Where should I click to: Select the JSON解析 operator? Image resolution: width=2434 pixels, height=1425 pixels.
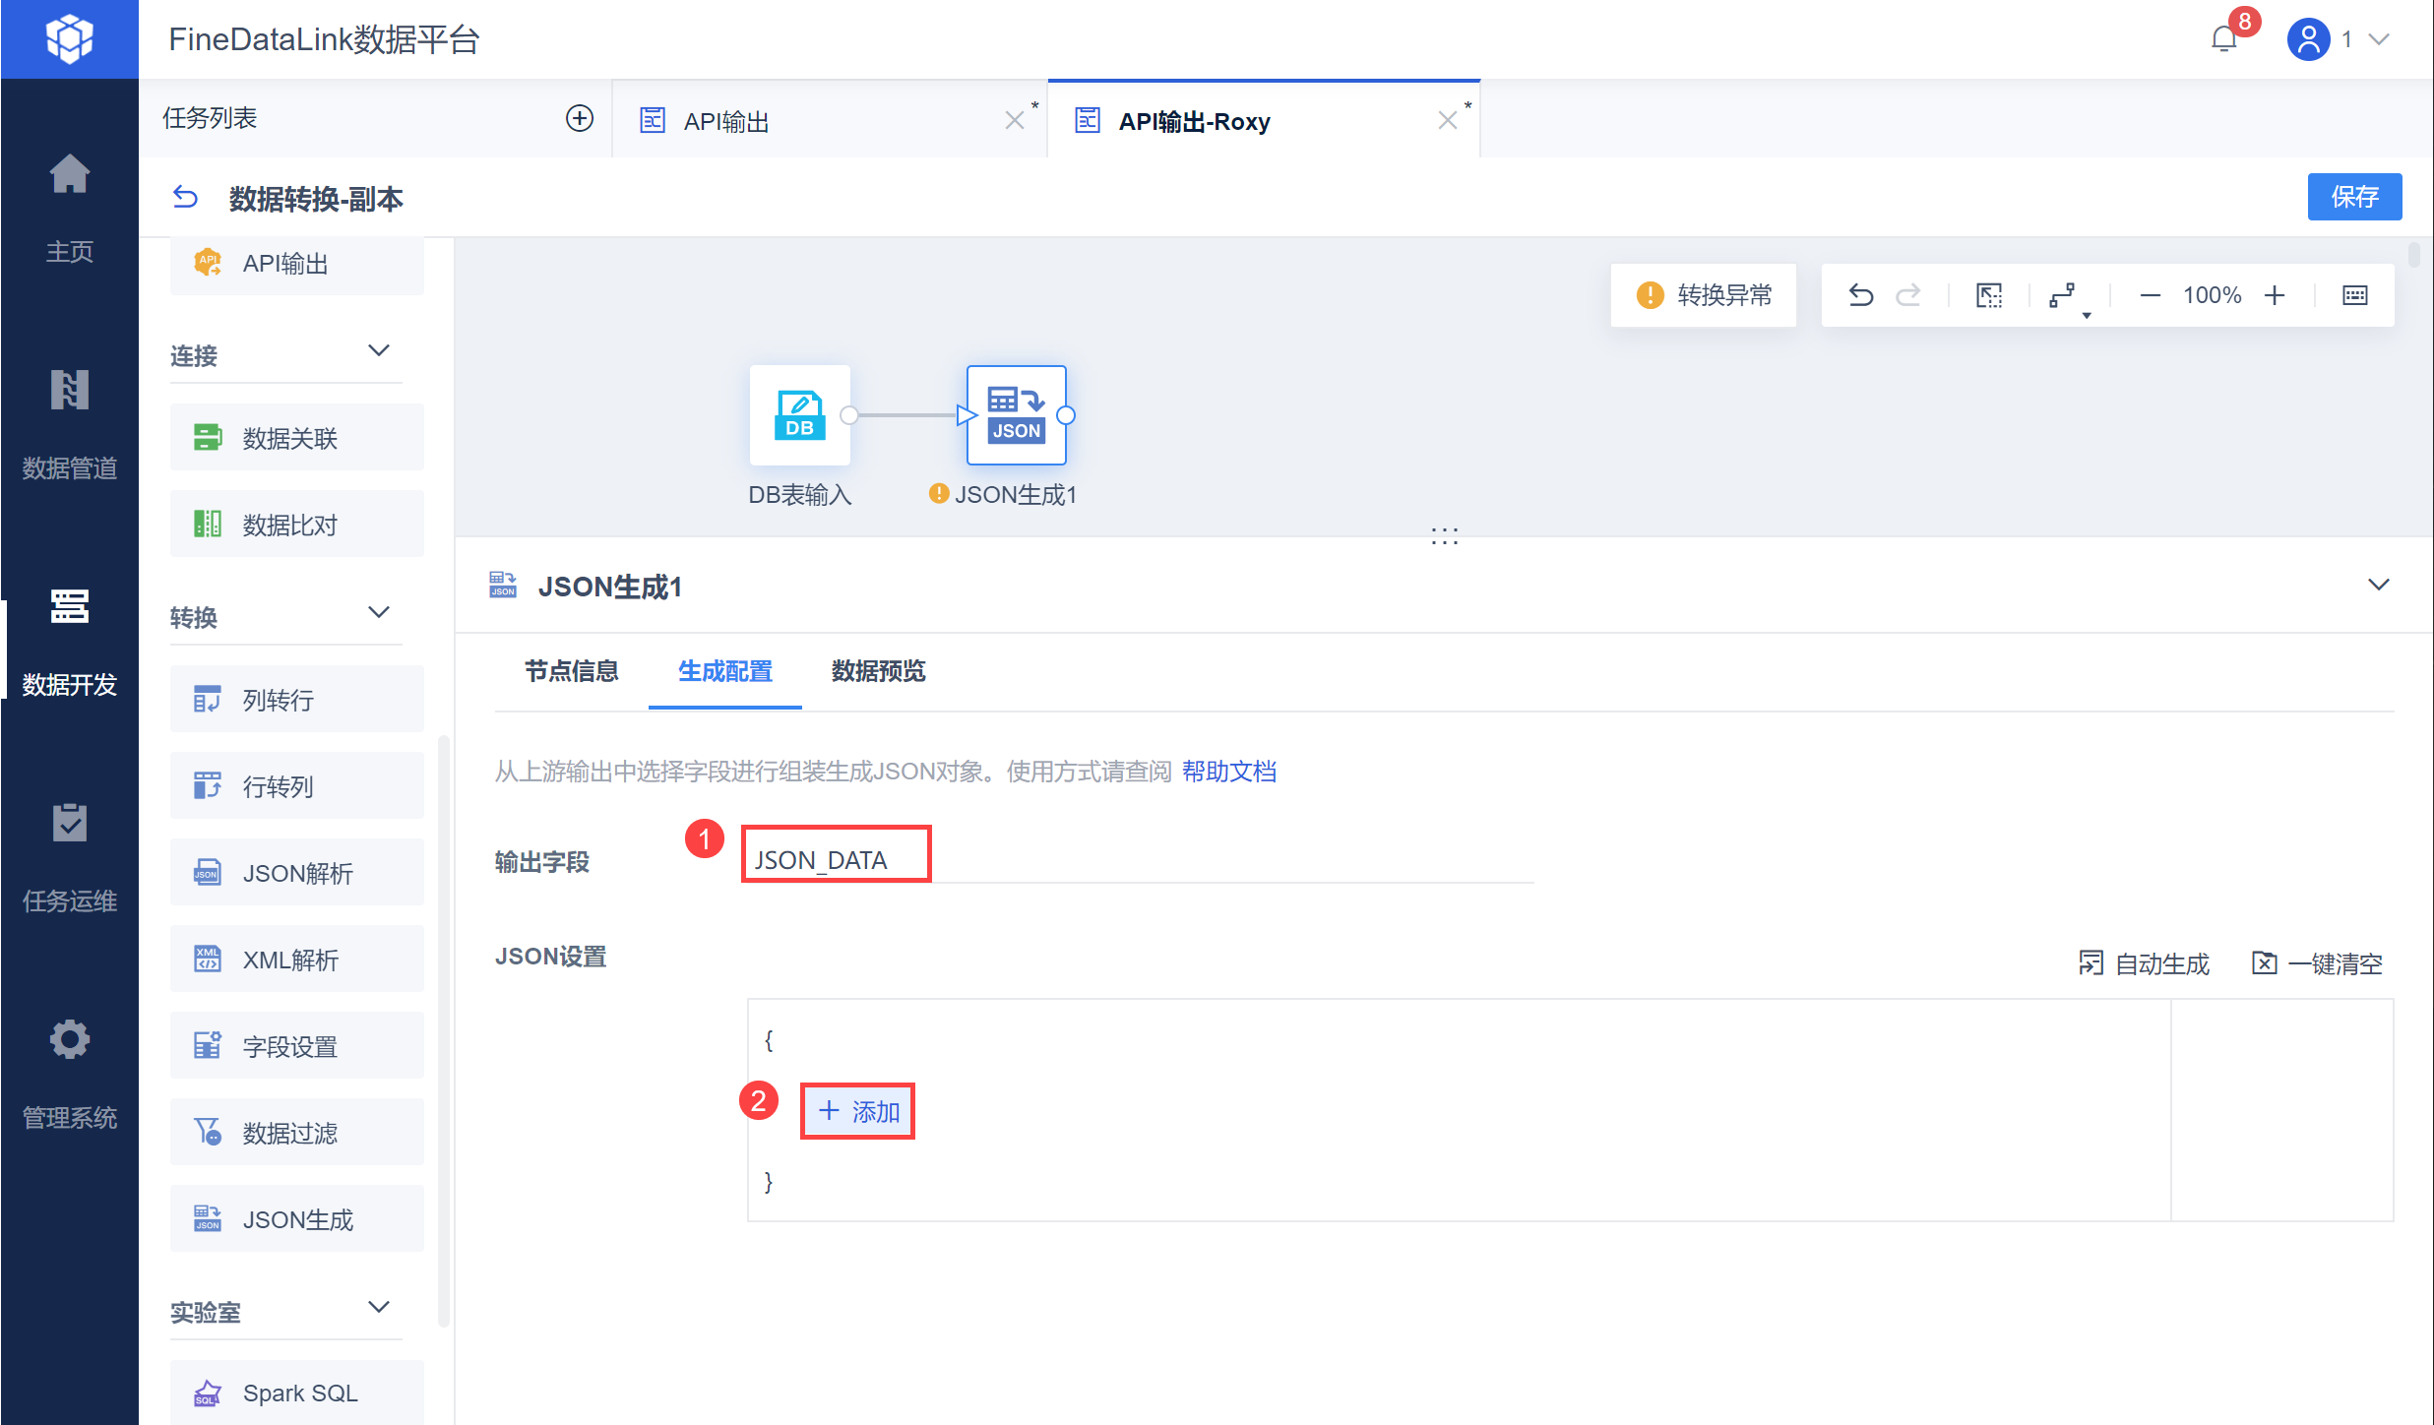pos(296,873)
